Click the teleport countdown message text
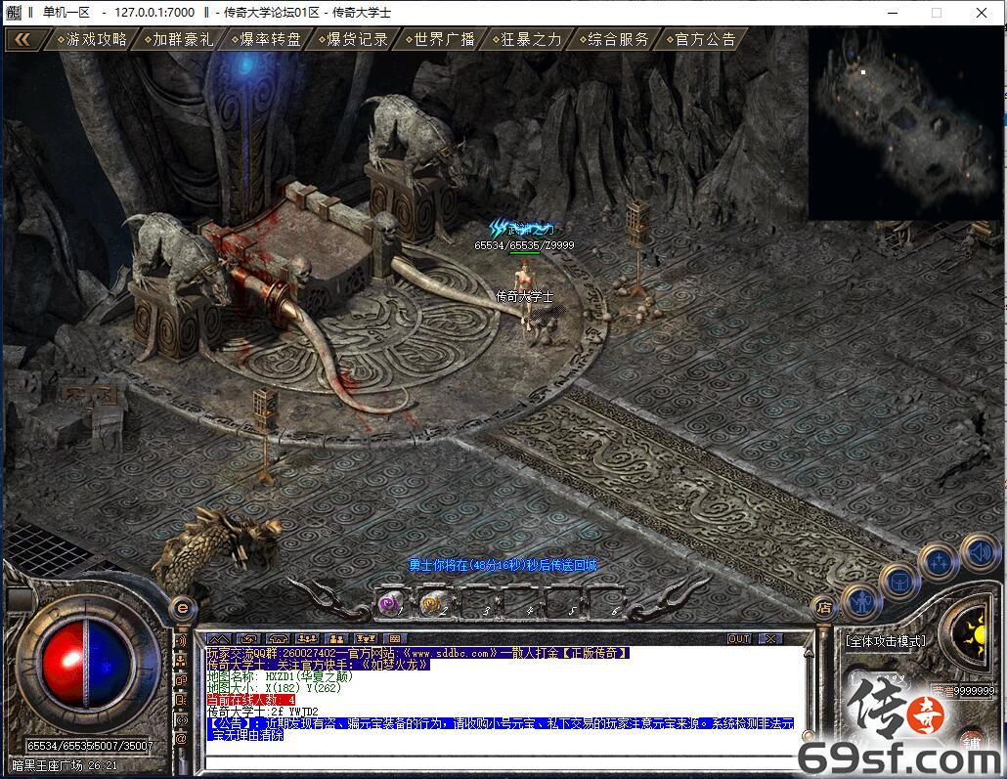 tap(503, 565)
